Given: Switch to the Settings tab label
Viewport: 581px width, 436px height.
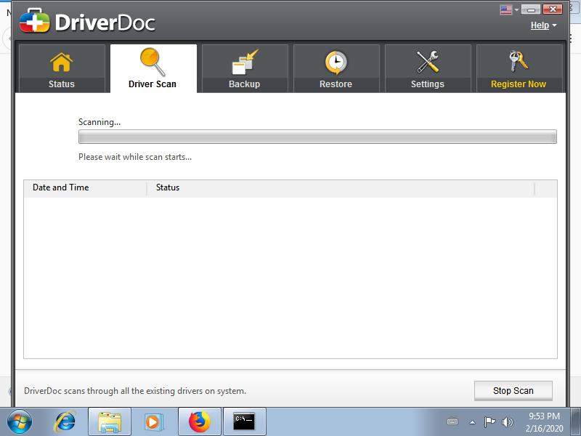Looking at the screenshot, I should tap(427, 84).
